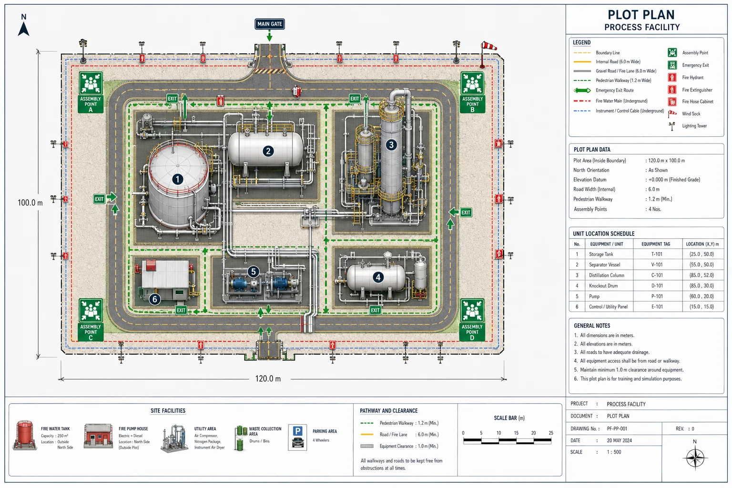Click marker 6 on the control building
This screenshot has width=732, height=488.
click(x=154, y=299)
